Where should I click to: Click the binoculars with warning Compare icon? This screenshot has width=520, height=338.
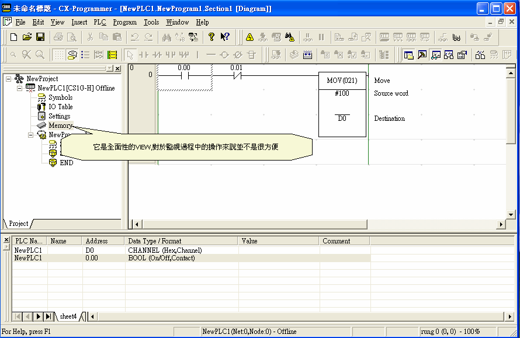(x=290, y=37)
